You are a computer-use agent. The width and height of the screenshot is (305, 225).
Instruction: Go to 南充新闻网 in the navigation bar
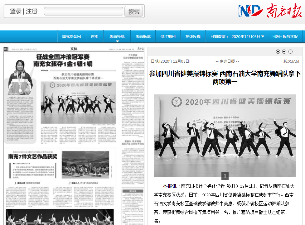click(x=71, y=36)
